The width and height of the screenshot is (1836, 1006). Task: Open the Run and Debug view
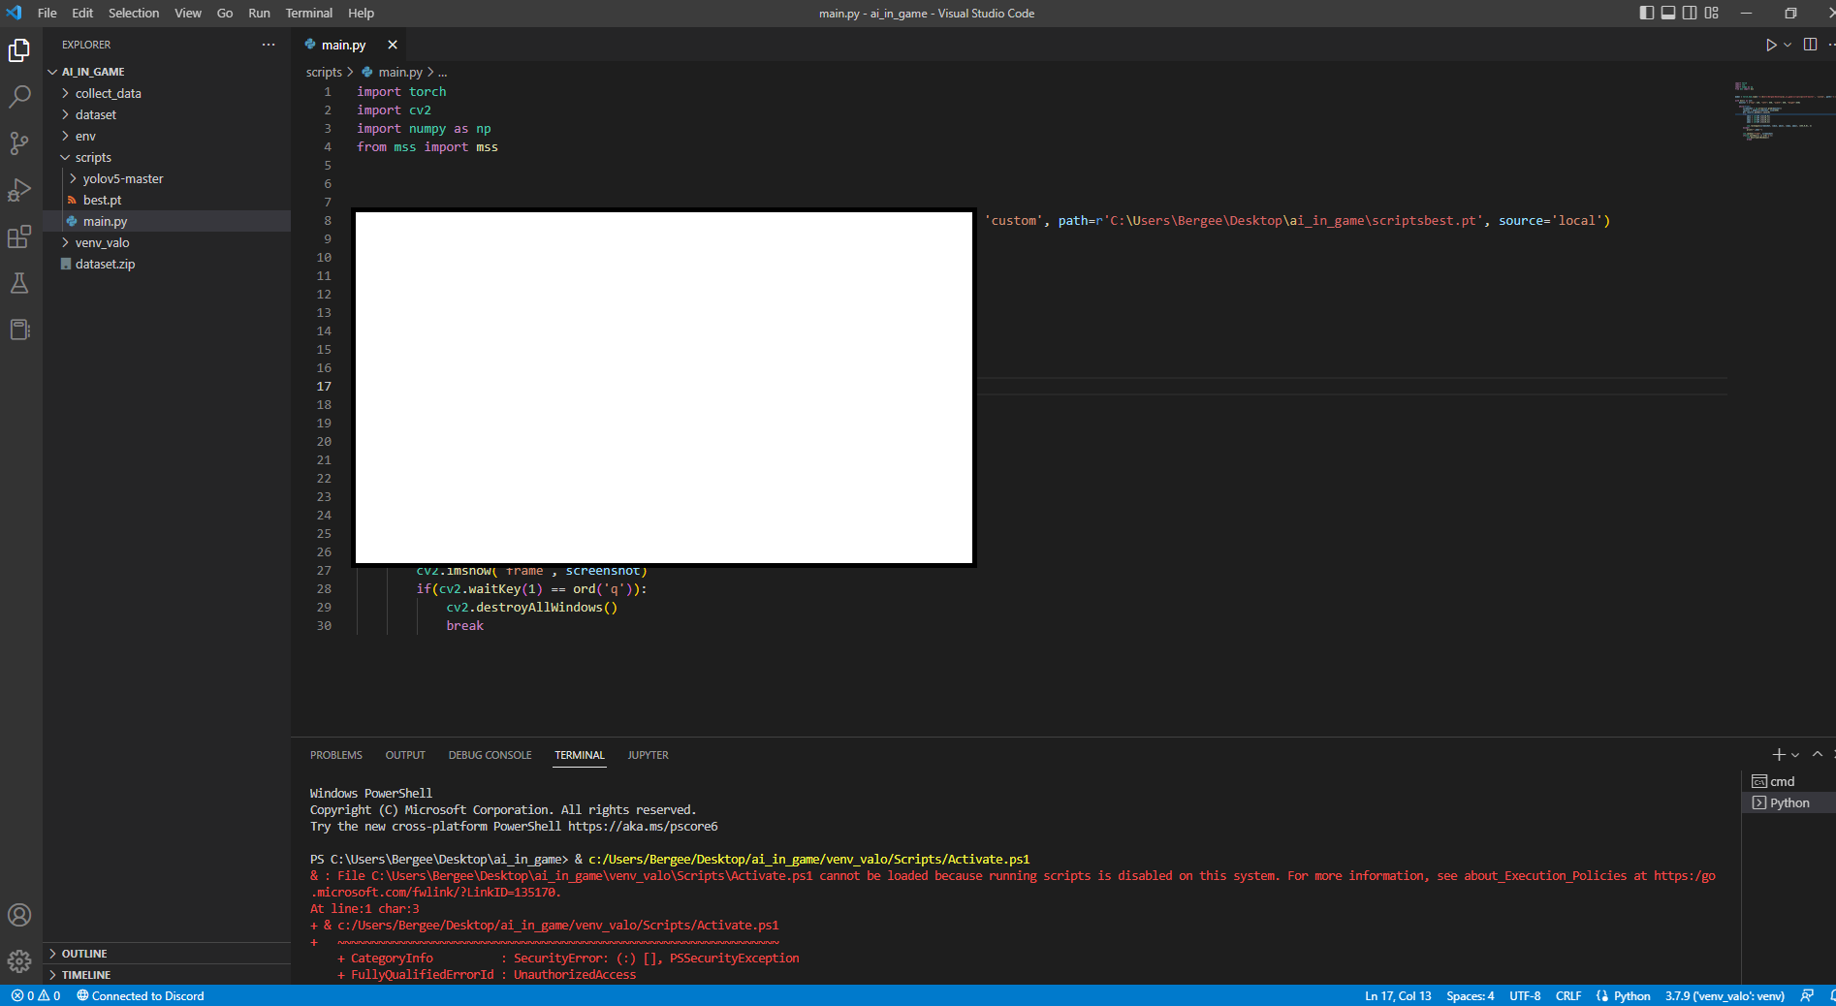[19, 190]
